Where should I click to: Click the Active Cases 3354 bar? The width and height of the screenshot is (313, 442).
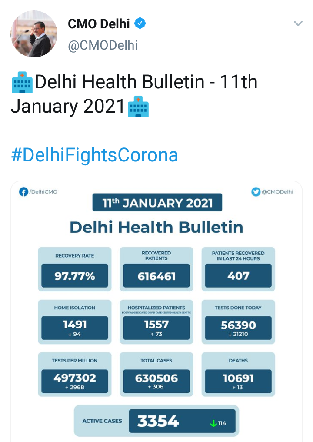[x=156, y=421]
